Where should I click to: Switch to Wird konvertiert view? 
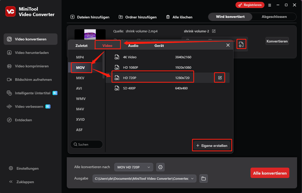coord(230,17)
